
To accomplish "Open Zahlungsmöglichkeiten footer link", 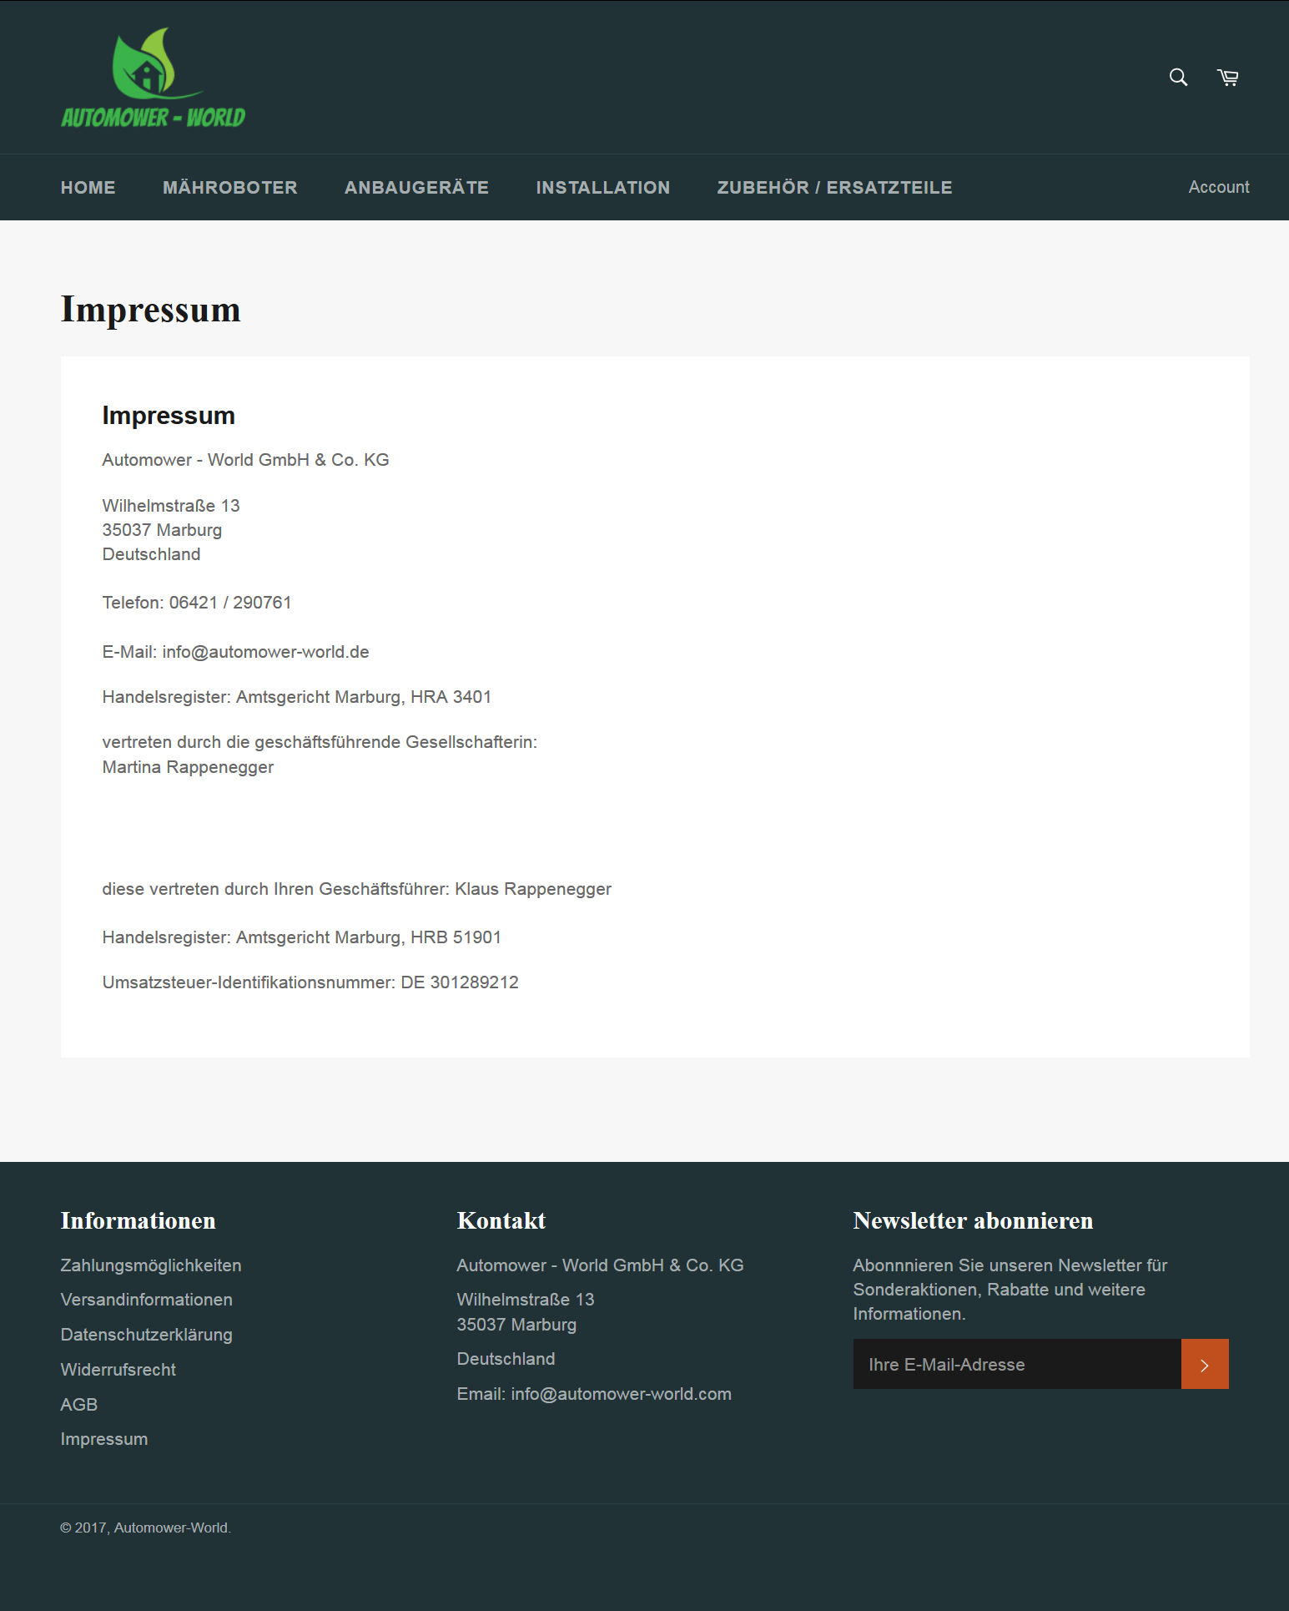I will [x=151, y=1265].
